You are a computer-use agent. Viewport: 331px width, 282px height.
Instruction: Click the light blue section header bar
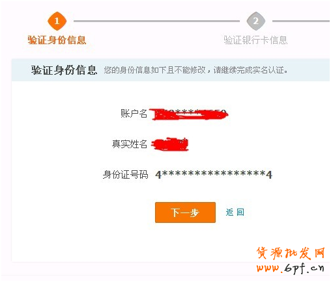point(171,70)
